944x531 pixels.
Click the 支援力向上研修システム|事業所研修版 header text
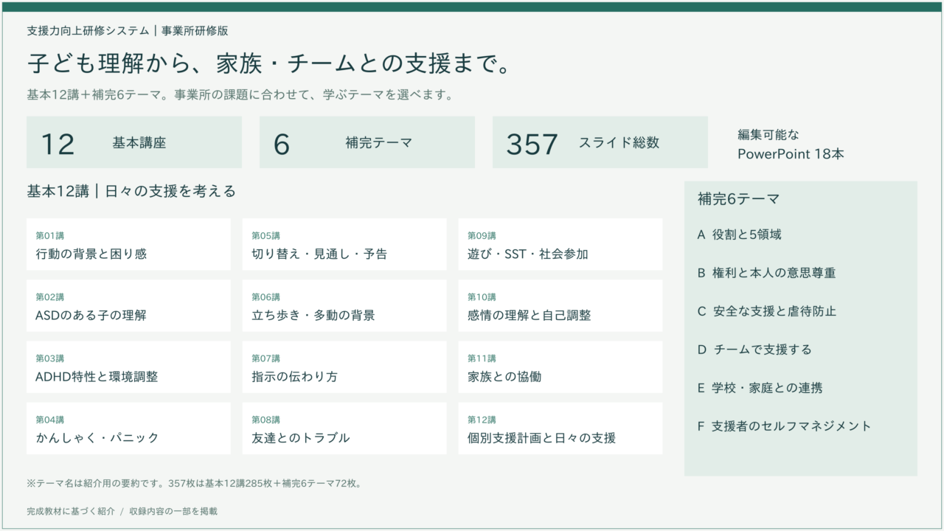[128, 31]
